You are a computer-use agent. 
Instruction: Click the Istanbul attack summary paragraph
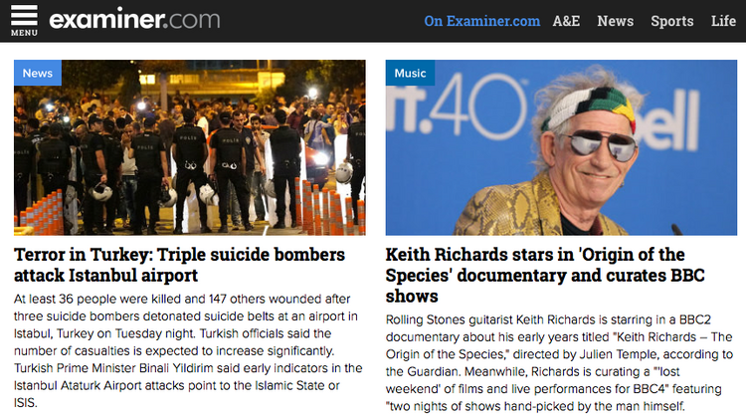click(188, 350)
